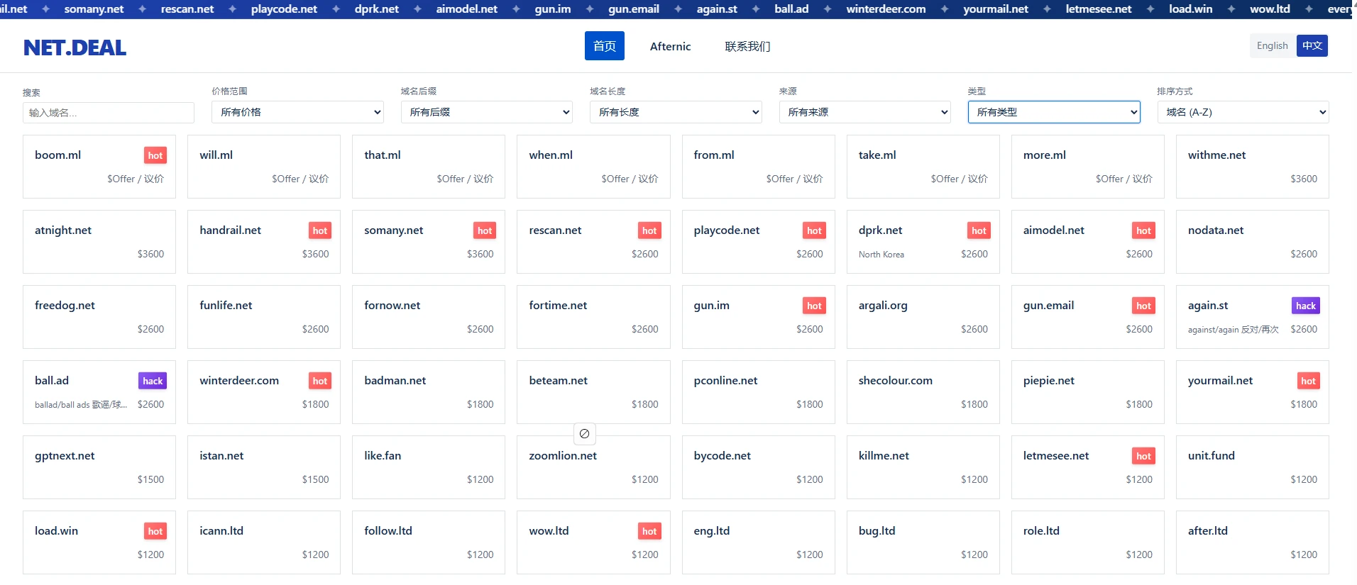Click the hot badge on dprk.net card
The height and width of the screenshot is (585, 1357).
point(979,230)
